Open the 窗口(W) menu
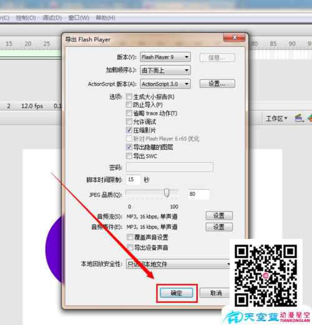 coord(79,18)
